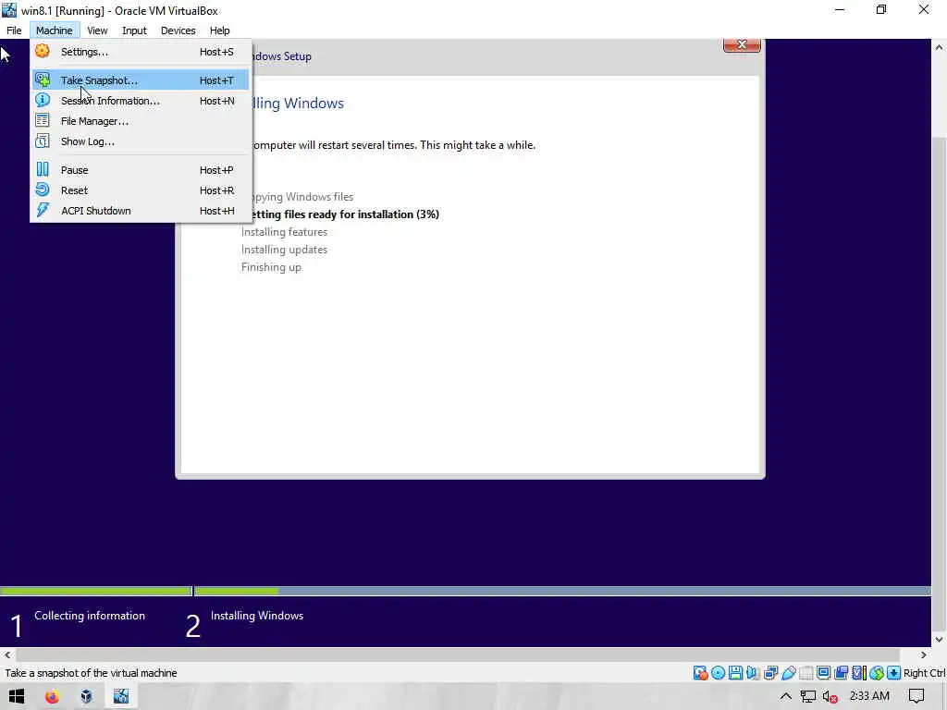This screenshot has width=947, height=710.
Task: Click 'Getting files ready for installation (3%)' text
Action: [x=340, y=214]
